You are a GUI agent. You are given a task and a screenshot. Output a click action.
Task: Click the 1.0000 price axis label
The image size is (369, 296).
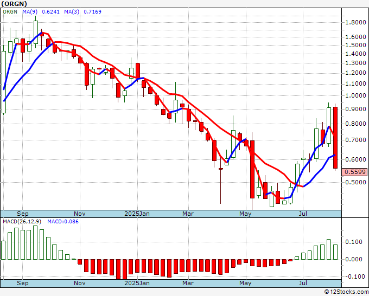[x=355, y=95]
